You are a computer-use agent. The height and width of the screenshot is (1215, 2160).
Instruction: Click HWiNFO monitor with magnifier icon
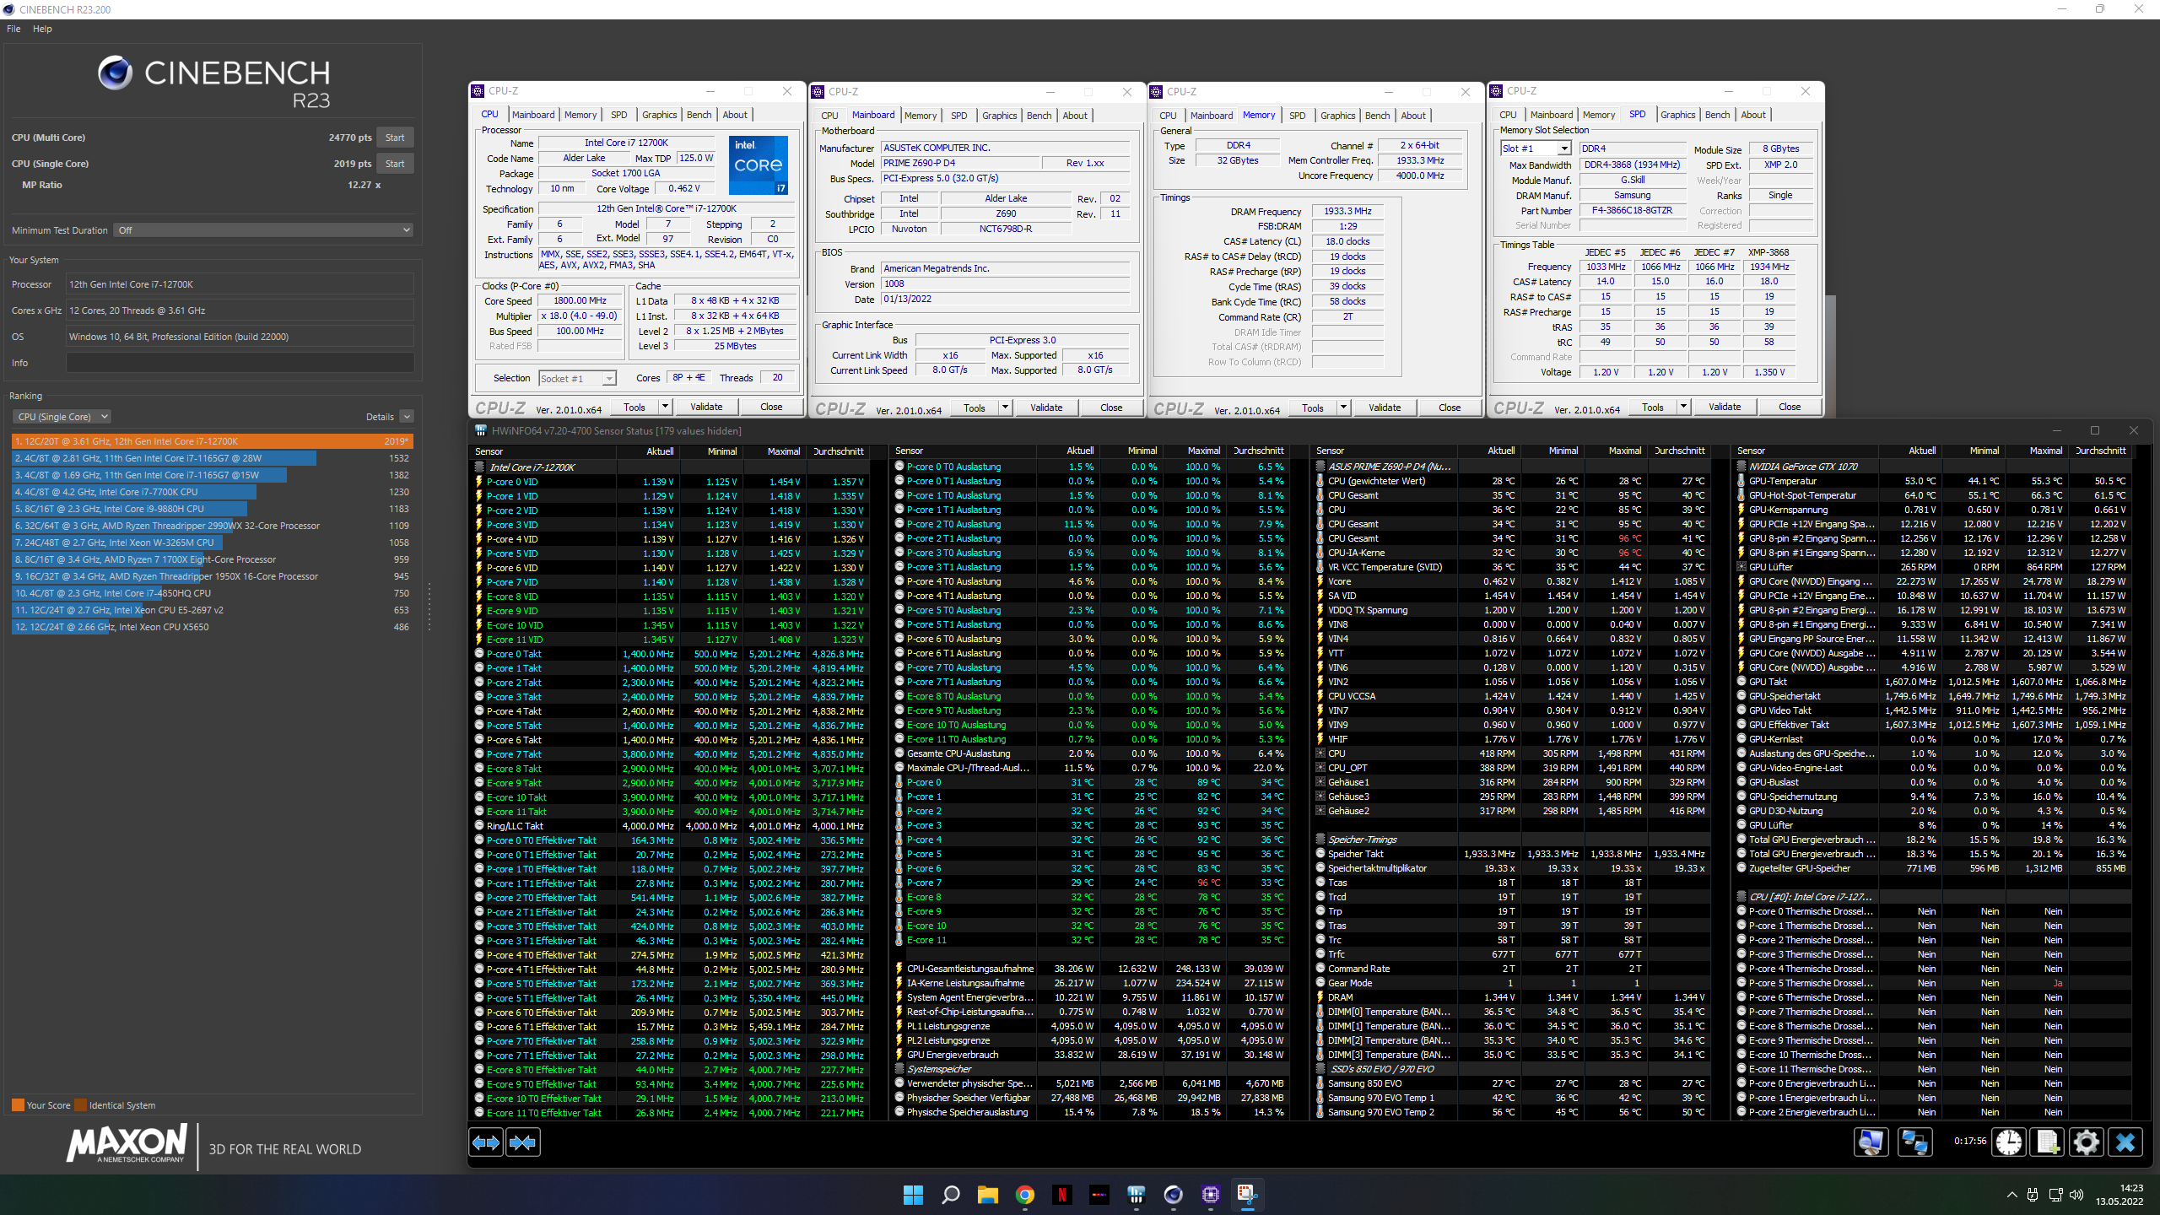point(1871,1142)
